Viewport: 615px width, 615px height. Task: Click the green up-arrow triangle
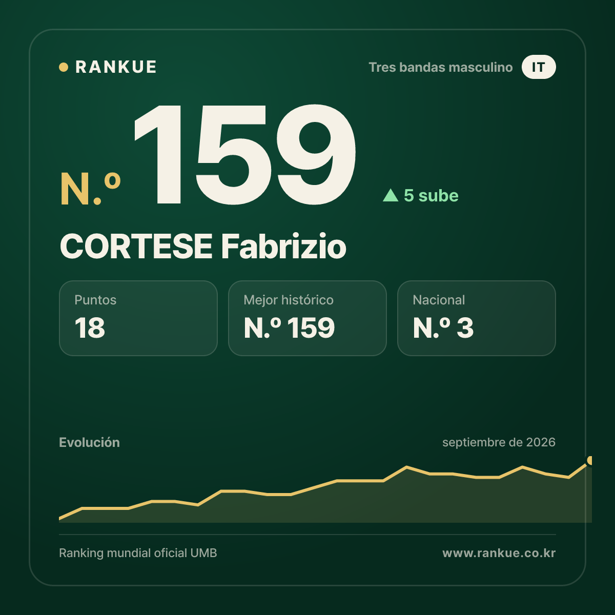tap(391, 195)
